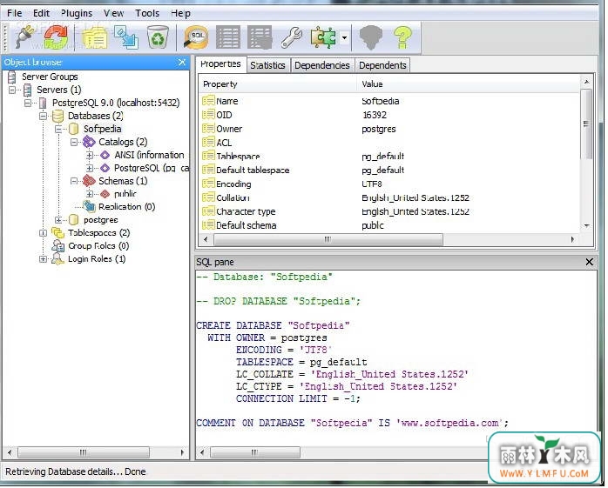Expand the Tablespaces (2) node
The width and height of the screenshot is (608, 488).
(x=43, y=233)
